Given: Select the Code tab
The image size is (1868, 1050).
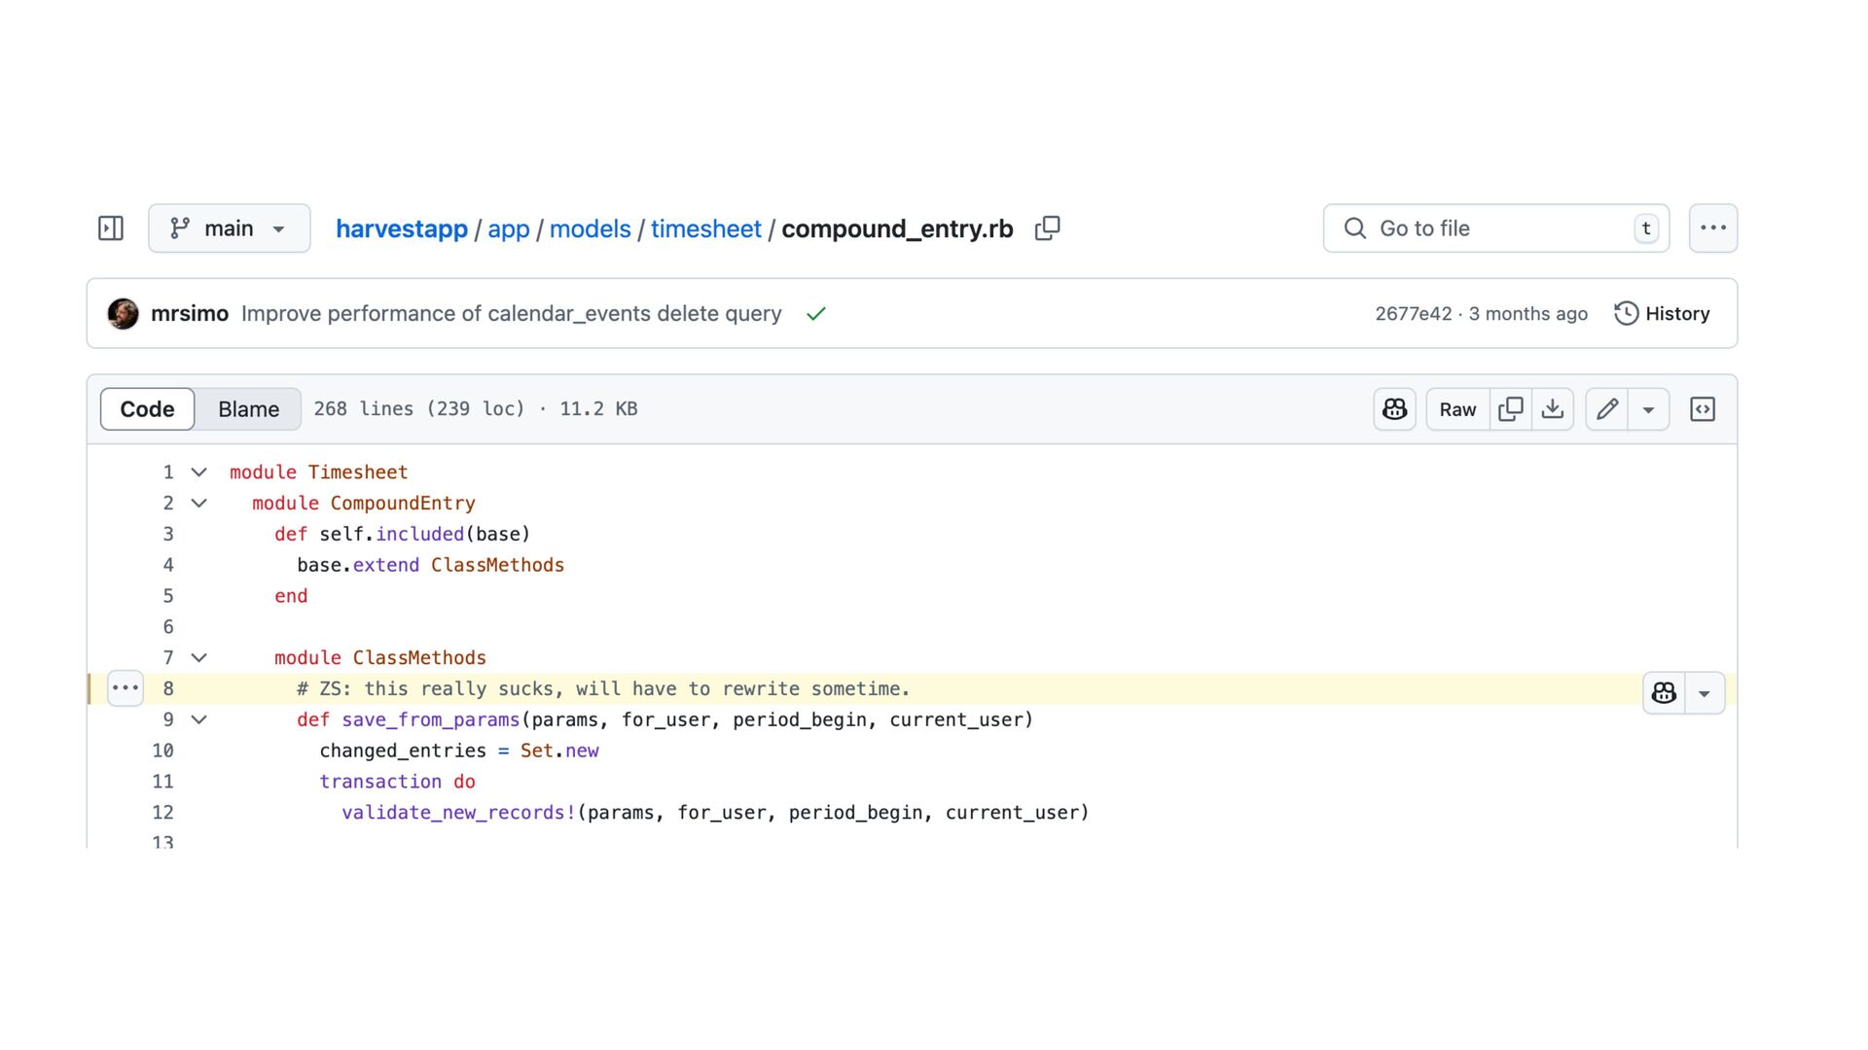Looking at the screenshot, I should 147,409.
